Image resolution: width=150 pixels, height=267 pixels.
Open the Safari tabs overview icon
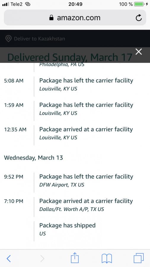click(139, 258)
